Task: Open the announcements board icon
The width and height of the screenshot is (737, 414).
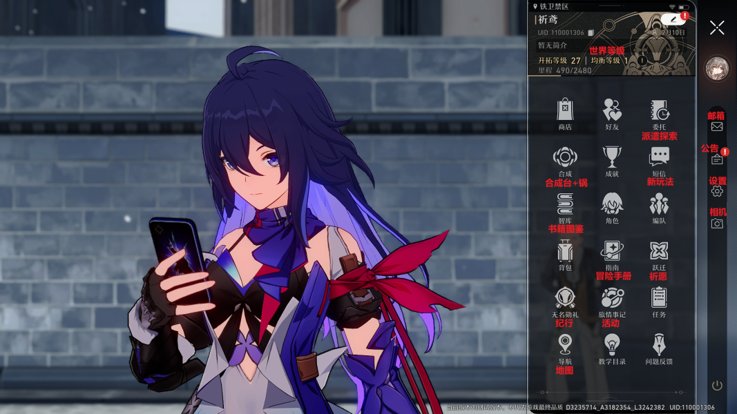Action: point(717,159)
